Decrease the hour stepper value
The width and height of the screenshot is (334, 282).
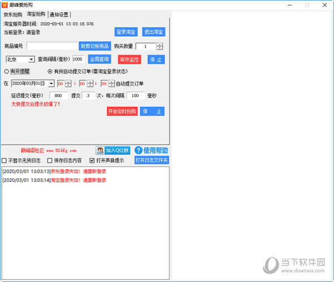pyautogui.click(x=68, y=85)
